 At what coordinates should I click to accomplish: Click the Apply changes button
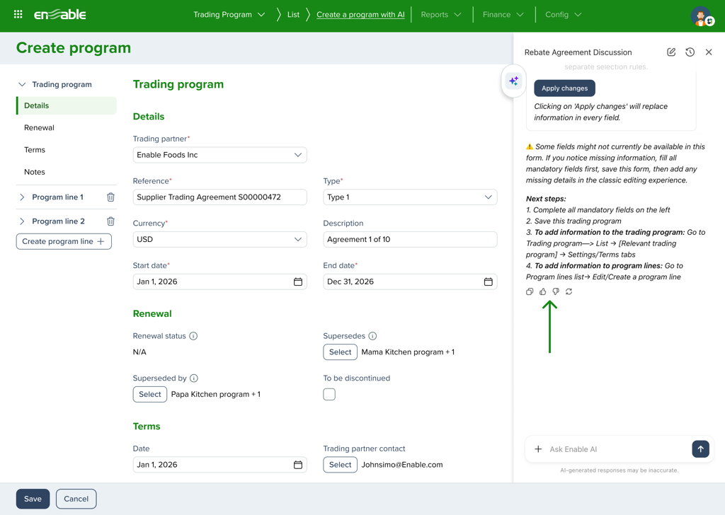tap(564, 88)
